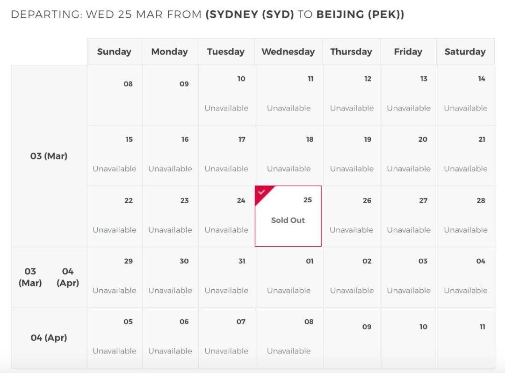Select Tuesday 31 March date cell
The height and width of the screenshot is (373, 505).
tap(226, 277)
